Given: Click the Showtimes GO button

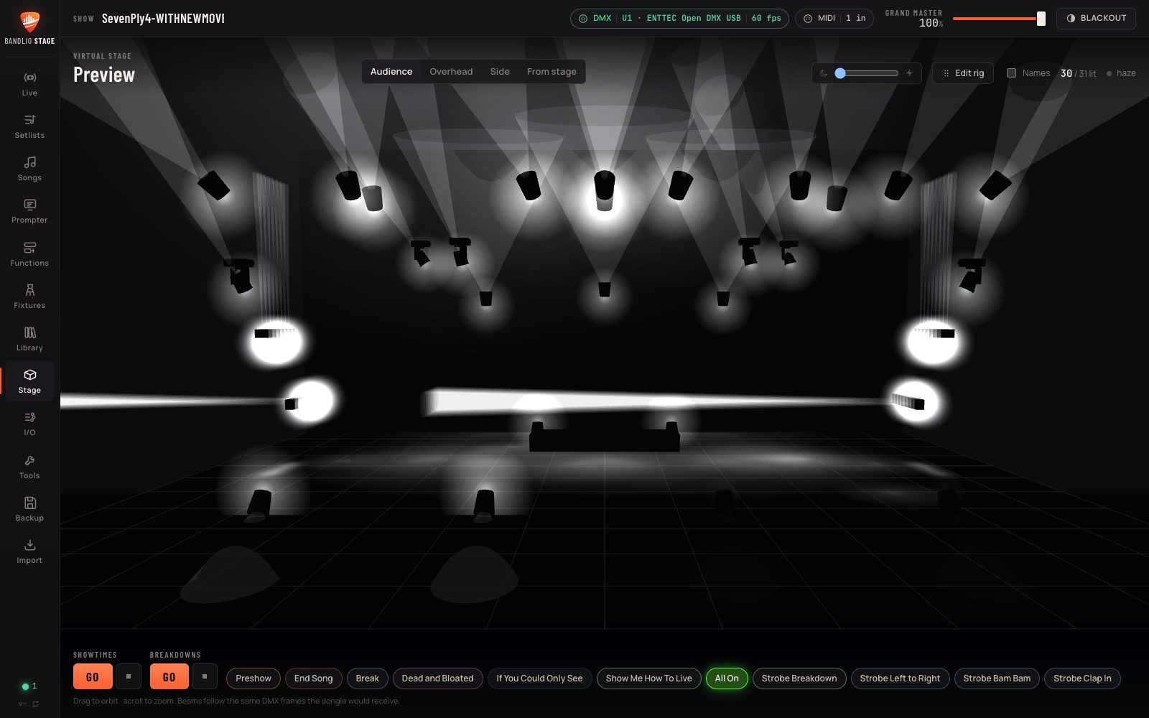Looking at the screenshot, I should (x=93, y=677).
